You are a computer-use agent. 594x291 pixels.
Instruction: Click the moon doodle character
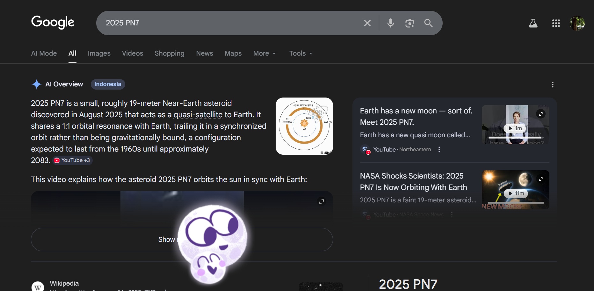pos(212,244)
